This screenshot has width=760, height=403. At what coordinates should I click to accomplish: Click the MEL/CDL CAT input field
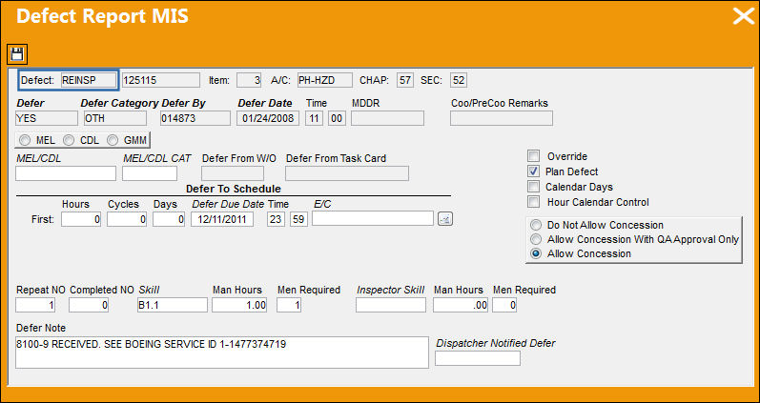point(150,173)
